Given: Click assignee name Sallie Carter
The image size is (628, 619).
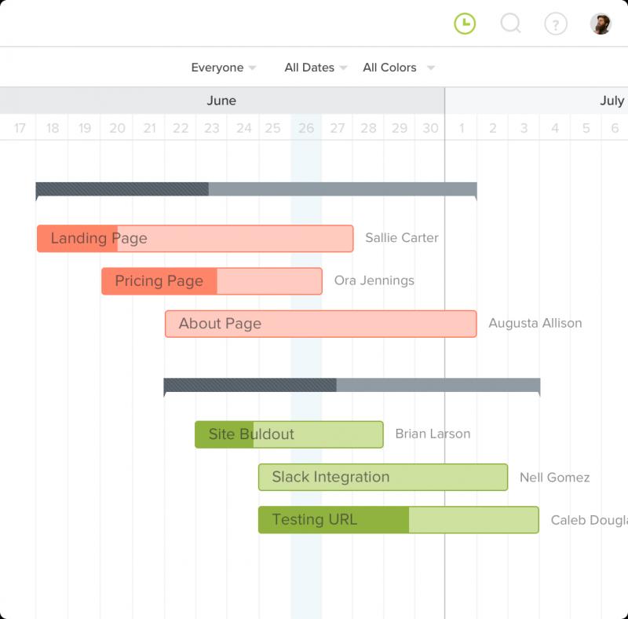Looking at the screenshot, I should [x=402, y=238].
